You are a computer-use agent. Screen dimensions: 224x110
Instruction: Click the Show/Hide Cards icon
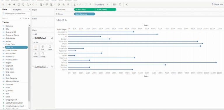[114, 5]
